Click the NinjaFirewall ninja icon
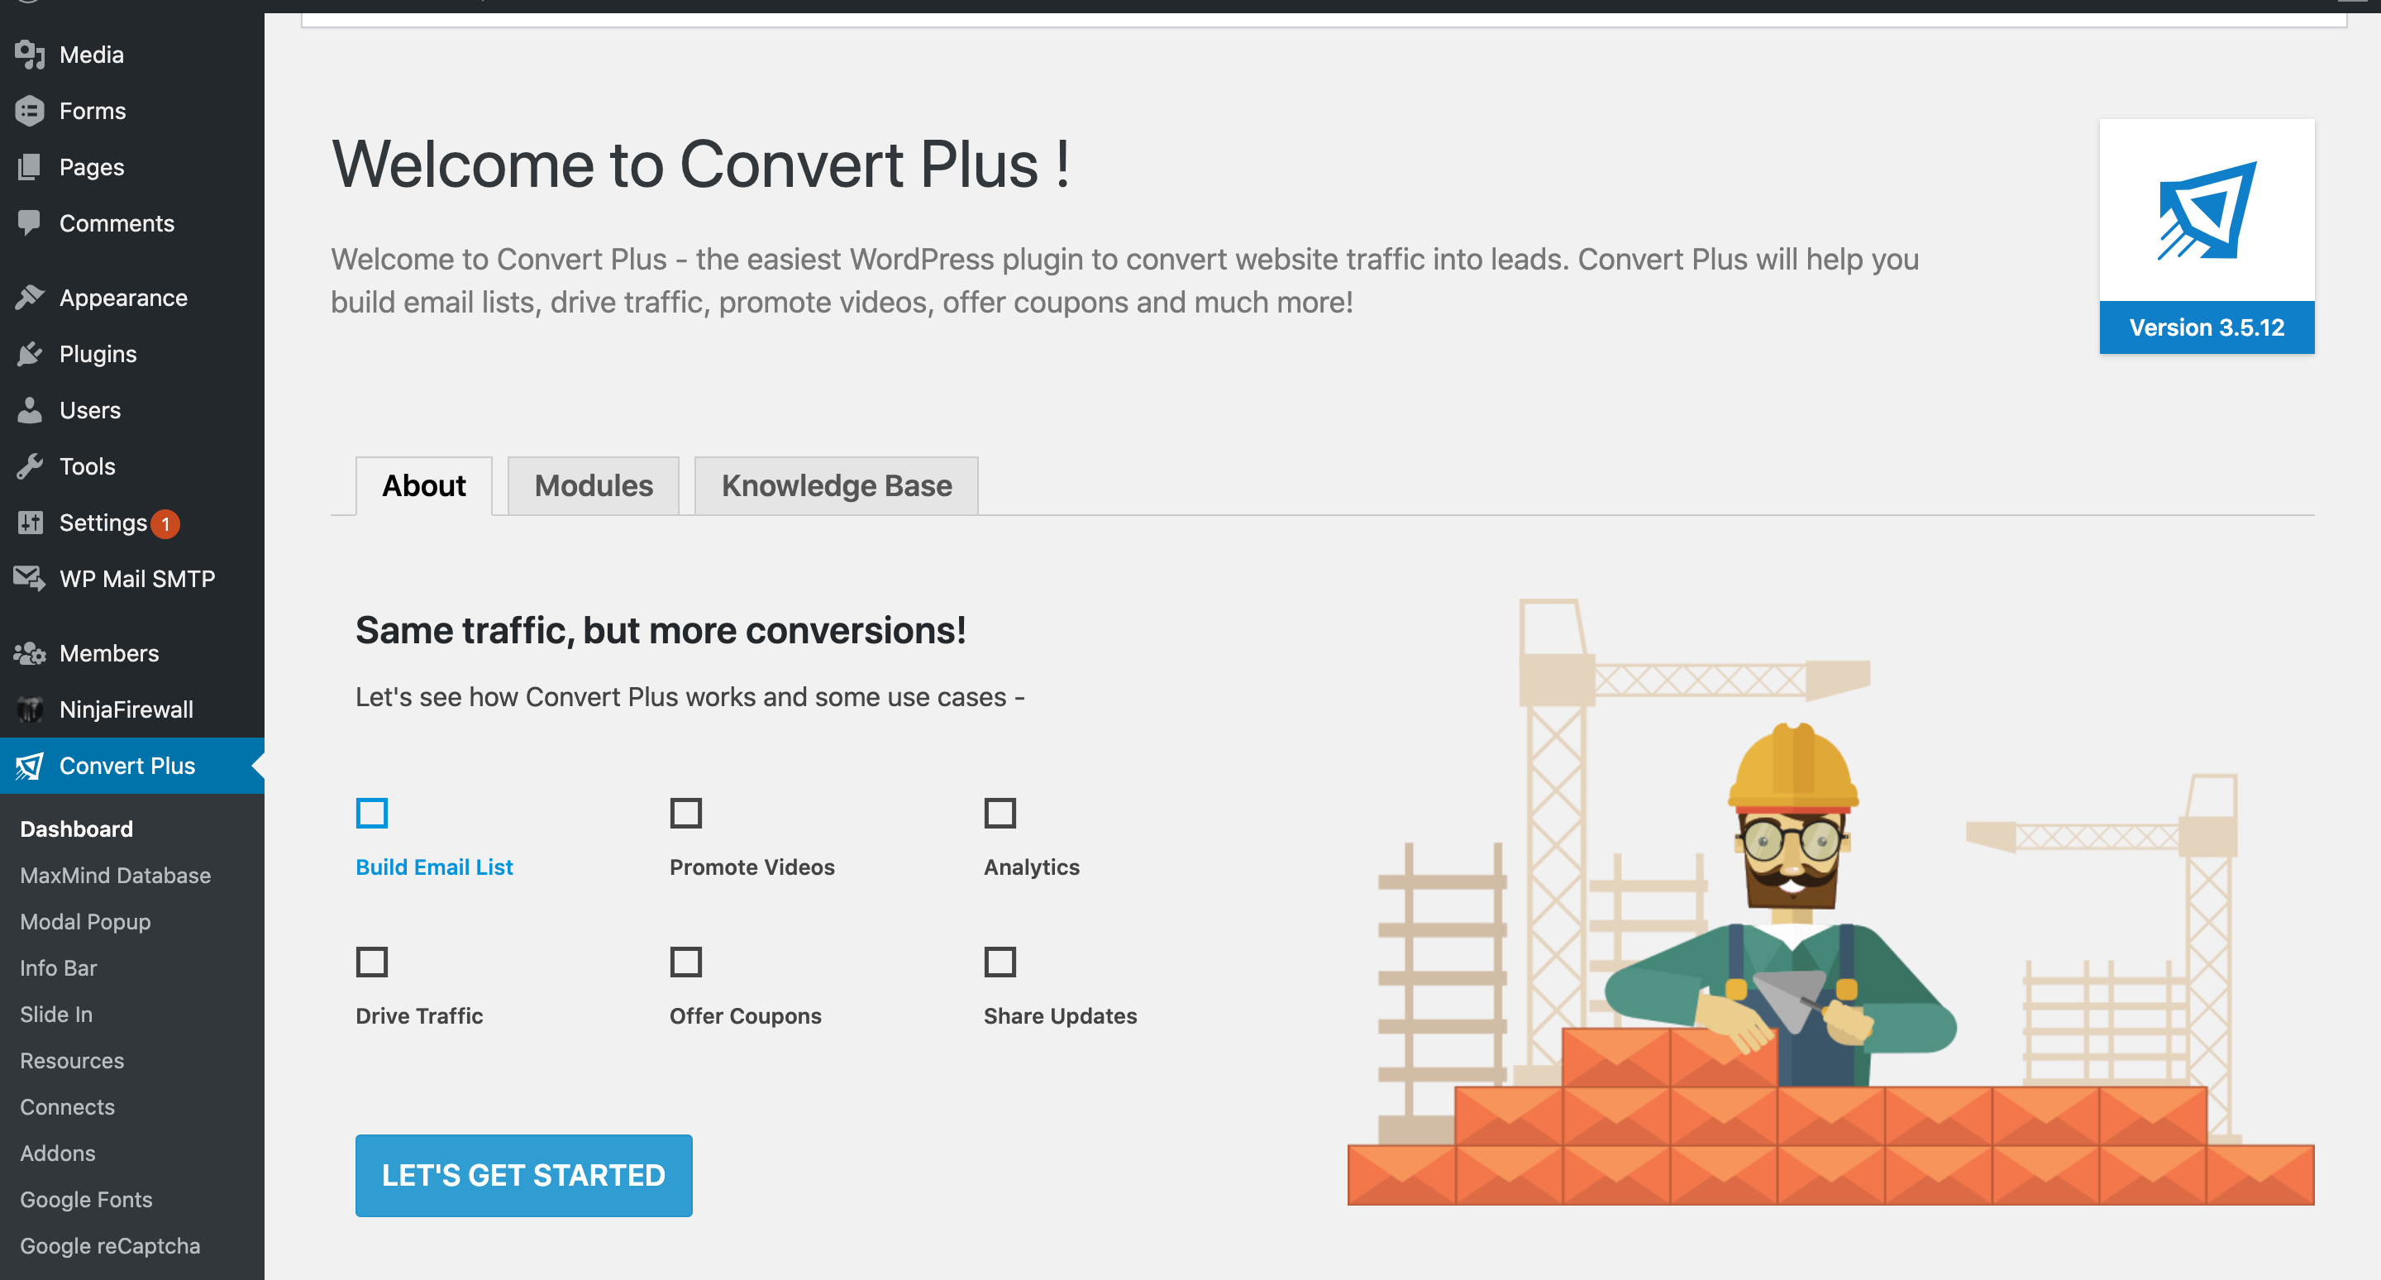The image size is (2381, 1280). click(x=30, y=709)
